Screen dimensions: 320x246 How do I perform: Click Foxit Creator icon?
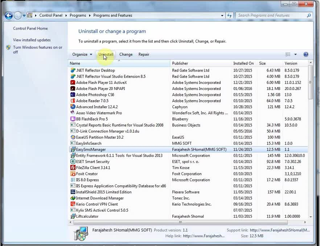tap(73, 174)
